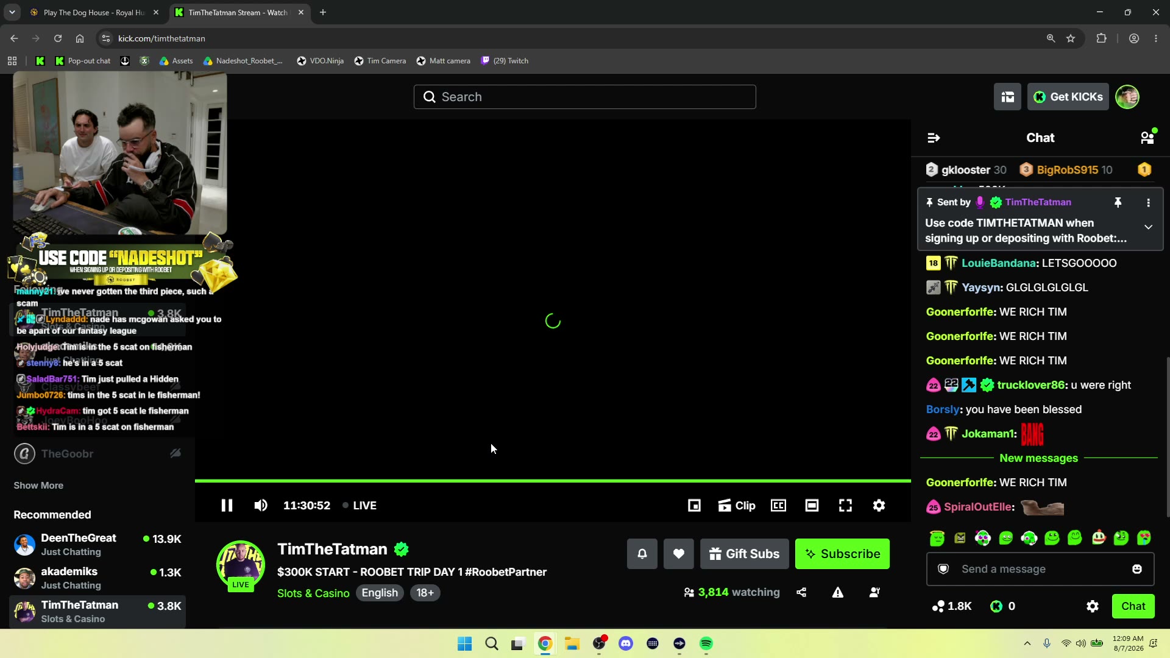1170x658 pixels.
Task: Click the address bar URL
Action: click(161, 38)
